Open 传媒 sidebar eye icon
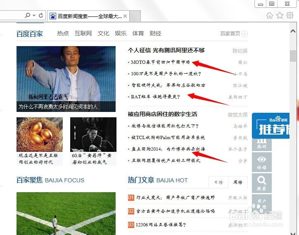This screenshot has width=299, height=235. click(262, 162)
